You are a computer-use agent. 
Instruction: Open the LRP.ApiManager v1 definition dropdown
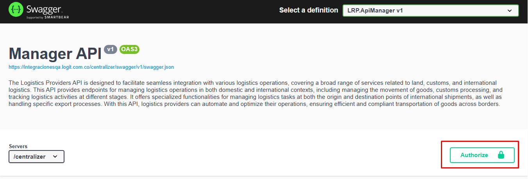tap(430, 11)
